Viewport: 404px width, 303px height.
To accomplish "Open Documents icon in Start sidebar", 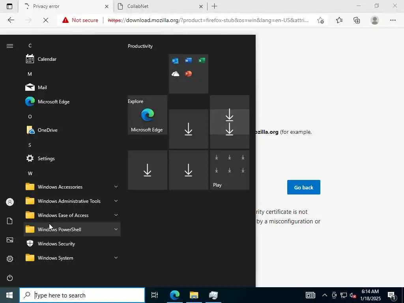I will coord(10,221).
